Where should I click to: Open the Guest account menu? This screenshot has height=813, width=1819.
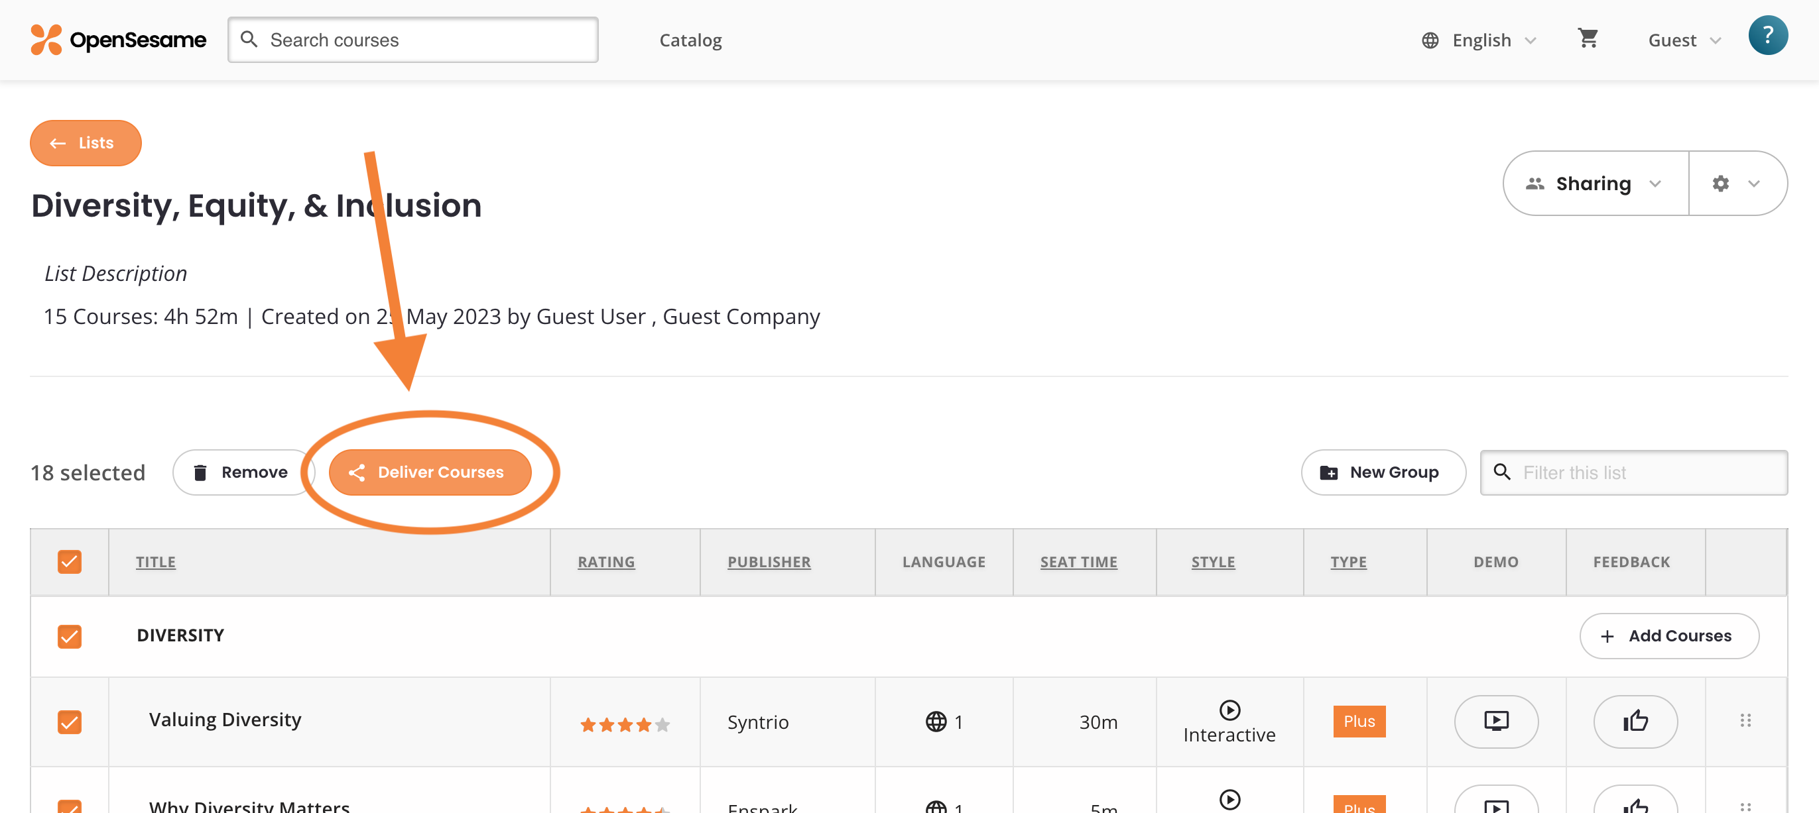(1684, 40)
